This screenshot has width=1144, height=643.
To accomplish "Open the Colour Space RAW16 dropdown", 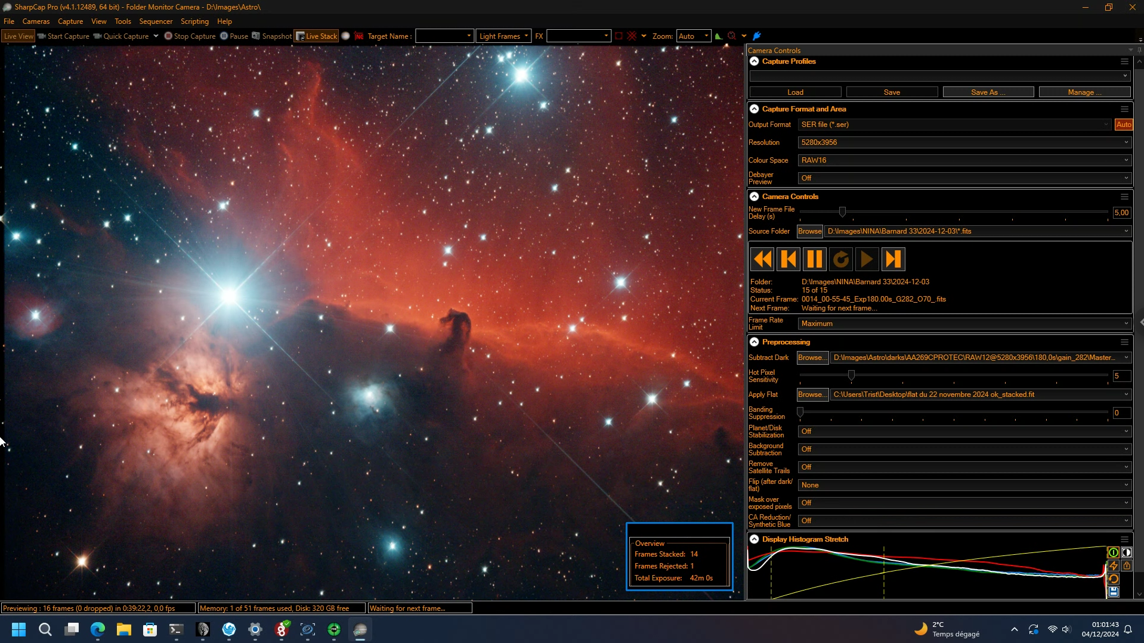I will (x=964, y=160).
